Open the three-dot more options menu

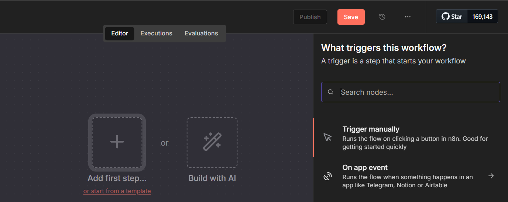pos(408,17)
